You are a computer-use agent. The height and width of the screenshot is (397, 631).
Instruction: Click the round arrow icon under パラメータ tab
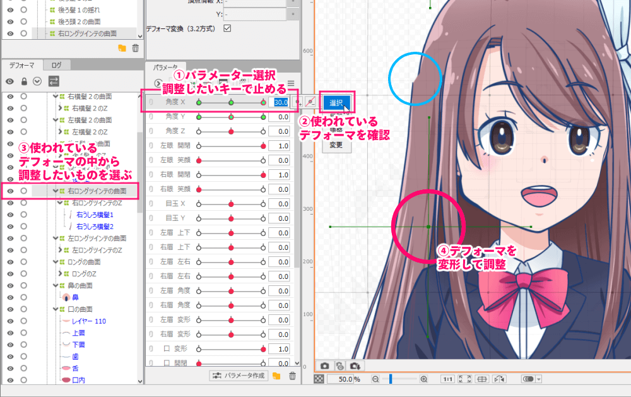(158, 83)
